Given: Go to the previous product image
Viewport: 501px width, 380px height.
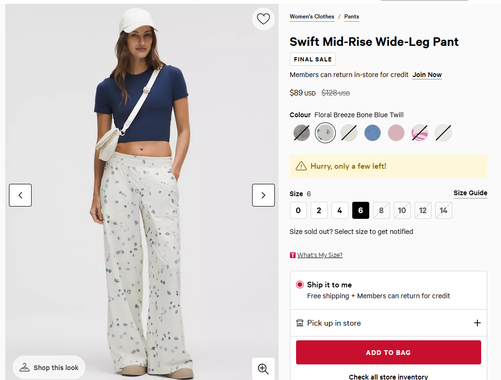Looking at the screenshot, I should (20, 195).
